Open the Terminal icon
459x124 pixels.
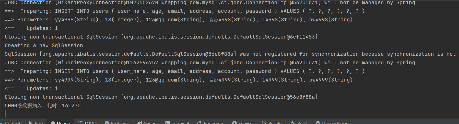168,122
